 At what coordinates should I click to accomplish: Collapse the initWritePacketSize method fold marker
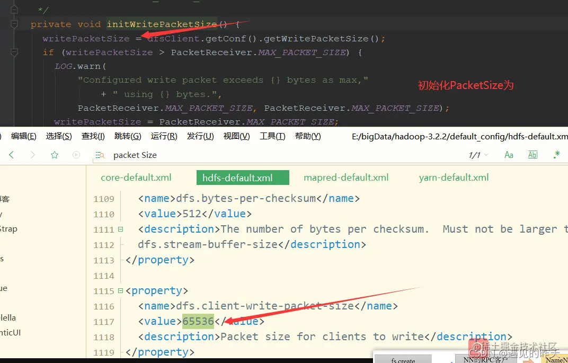[x=14, y=24]
